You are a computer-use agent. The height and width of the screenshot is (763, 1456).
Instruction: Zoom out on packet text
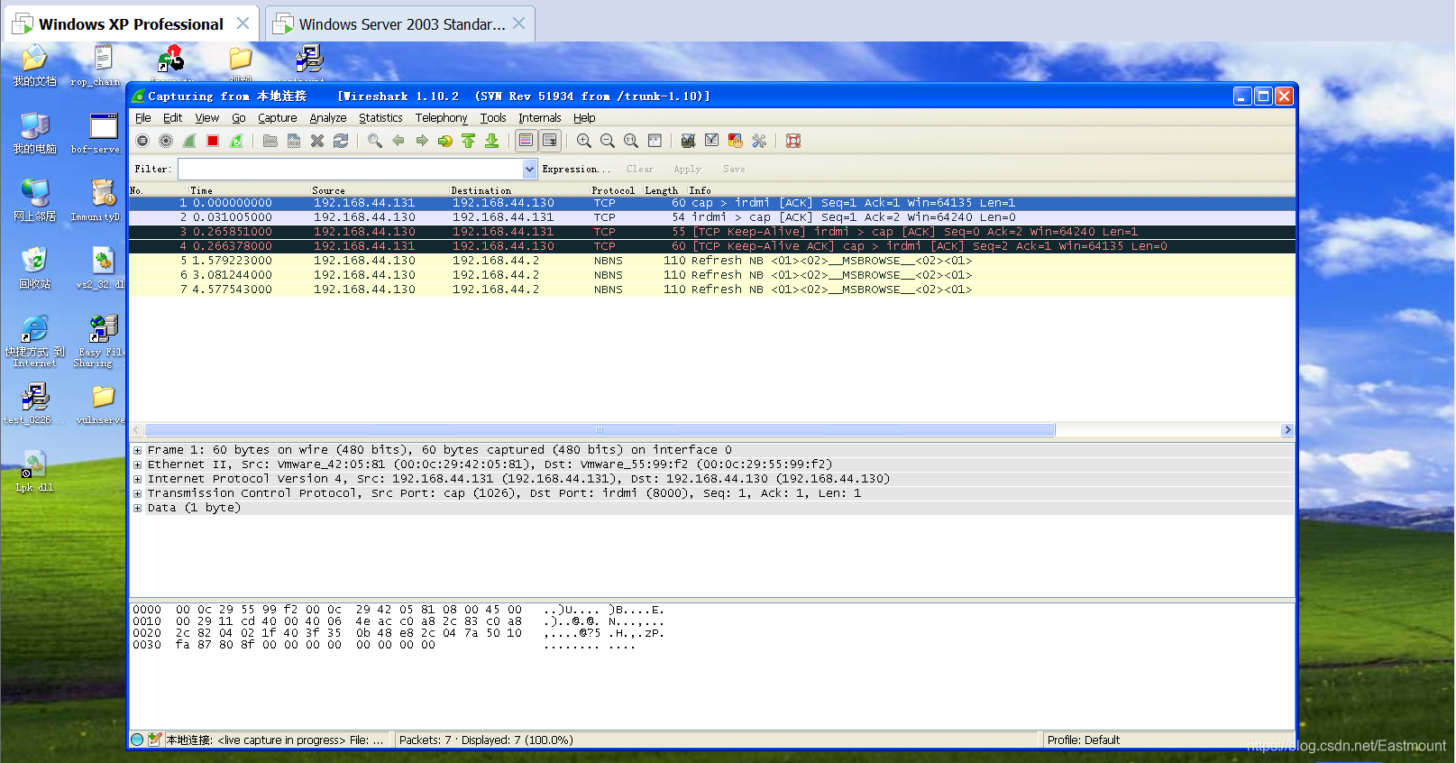coord(608,141)
